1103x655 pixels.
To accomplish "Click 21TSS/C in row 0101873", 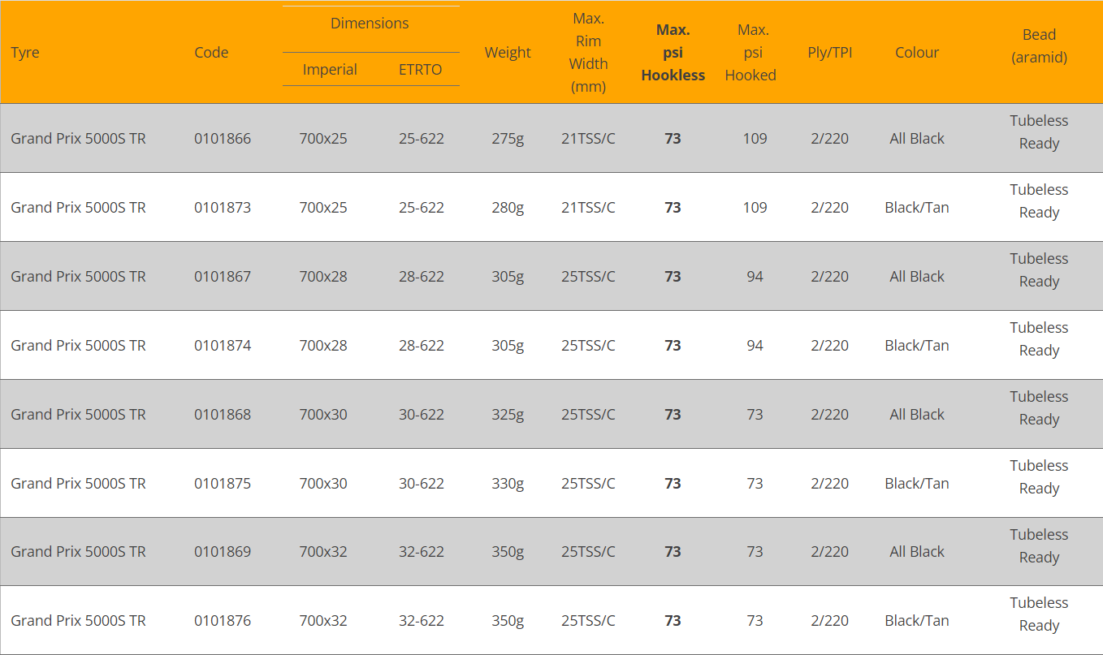I will 588,208.
